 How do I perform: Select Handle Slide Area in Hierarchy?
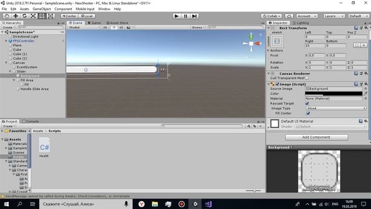(35, 89)
